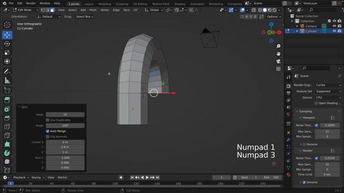Image resolution: width=344 pixels, height=193 pixels.
Task: Select the Bevel tool
Action: pyautogui.click(x=7, y=118)
